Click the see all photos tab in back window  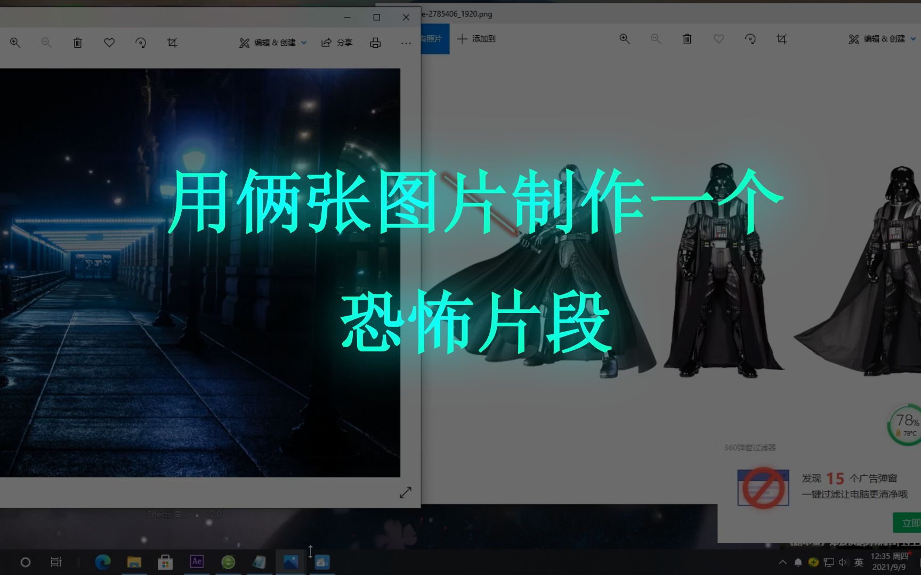(435, 39)
